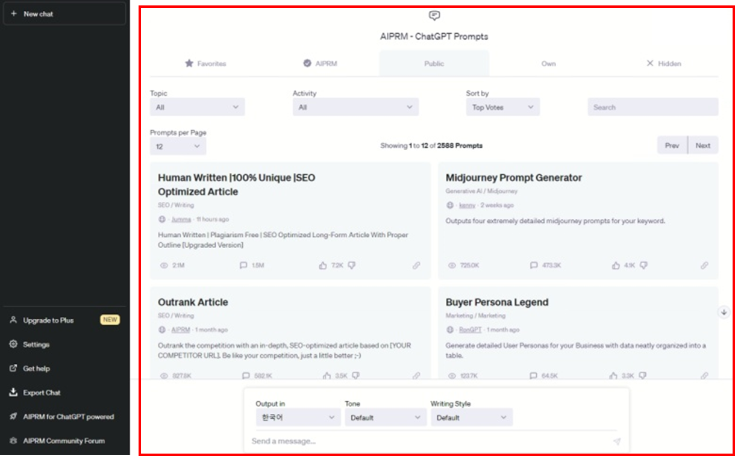Click the globe icon beside Jumma

[162, 219]
